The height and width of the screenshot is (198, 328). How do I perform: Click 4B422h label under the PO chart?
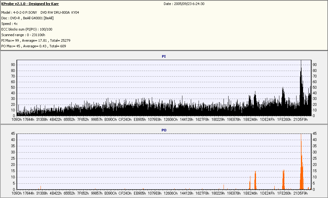click(55, 193)
